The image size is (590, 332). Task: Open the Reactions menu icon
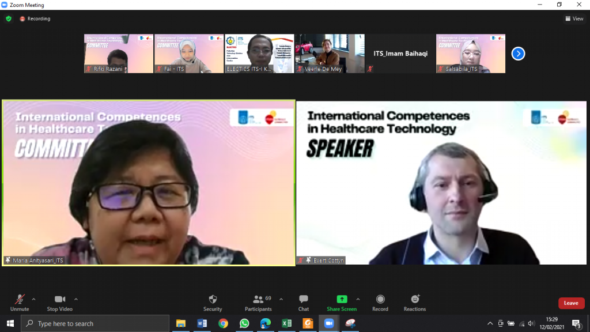(x=415, y=299)
